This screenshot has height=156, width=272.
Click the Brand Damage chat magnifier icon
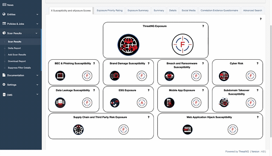pyautogui.click(x=115, y=75)
